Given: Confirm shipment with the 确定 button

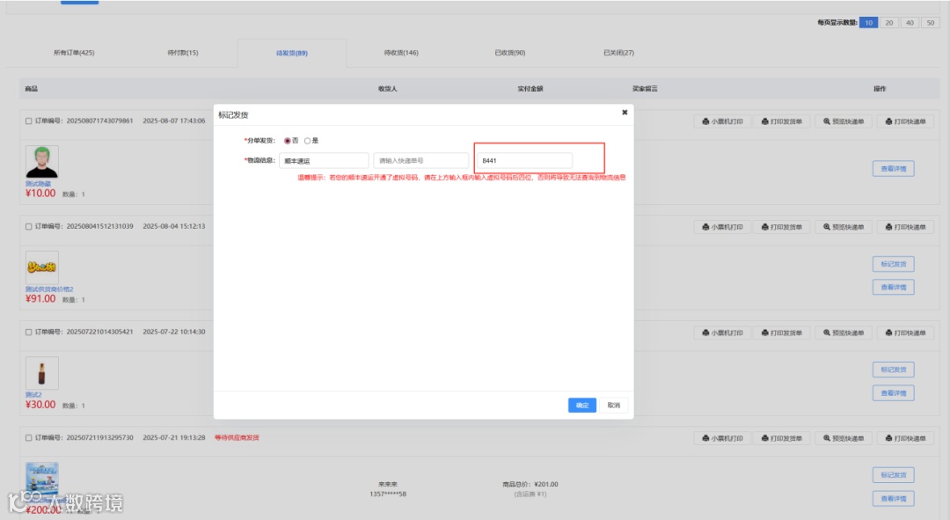Looking at the screenshot, I should tap(582, 405).
